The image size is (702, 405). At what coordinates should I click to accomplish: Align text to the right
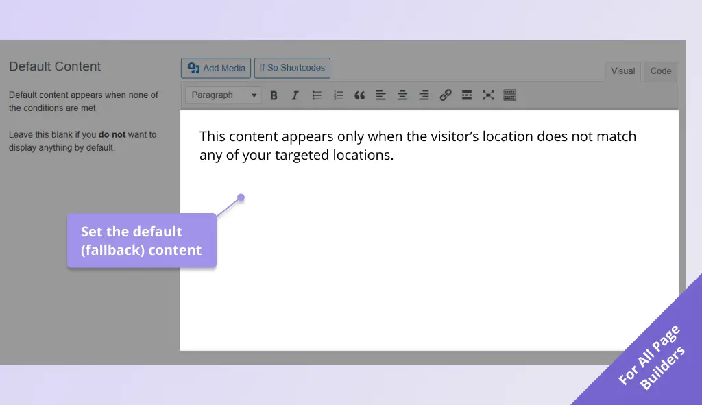point(424,95)
